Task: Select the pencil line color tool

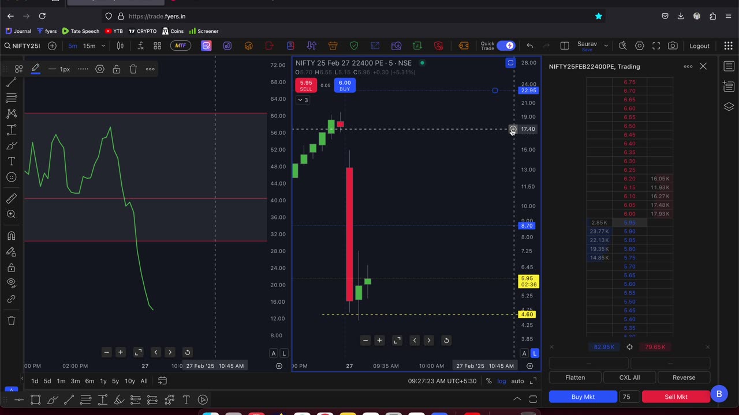Action: click(35, 69)
